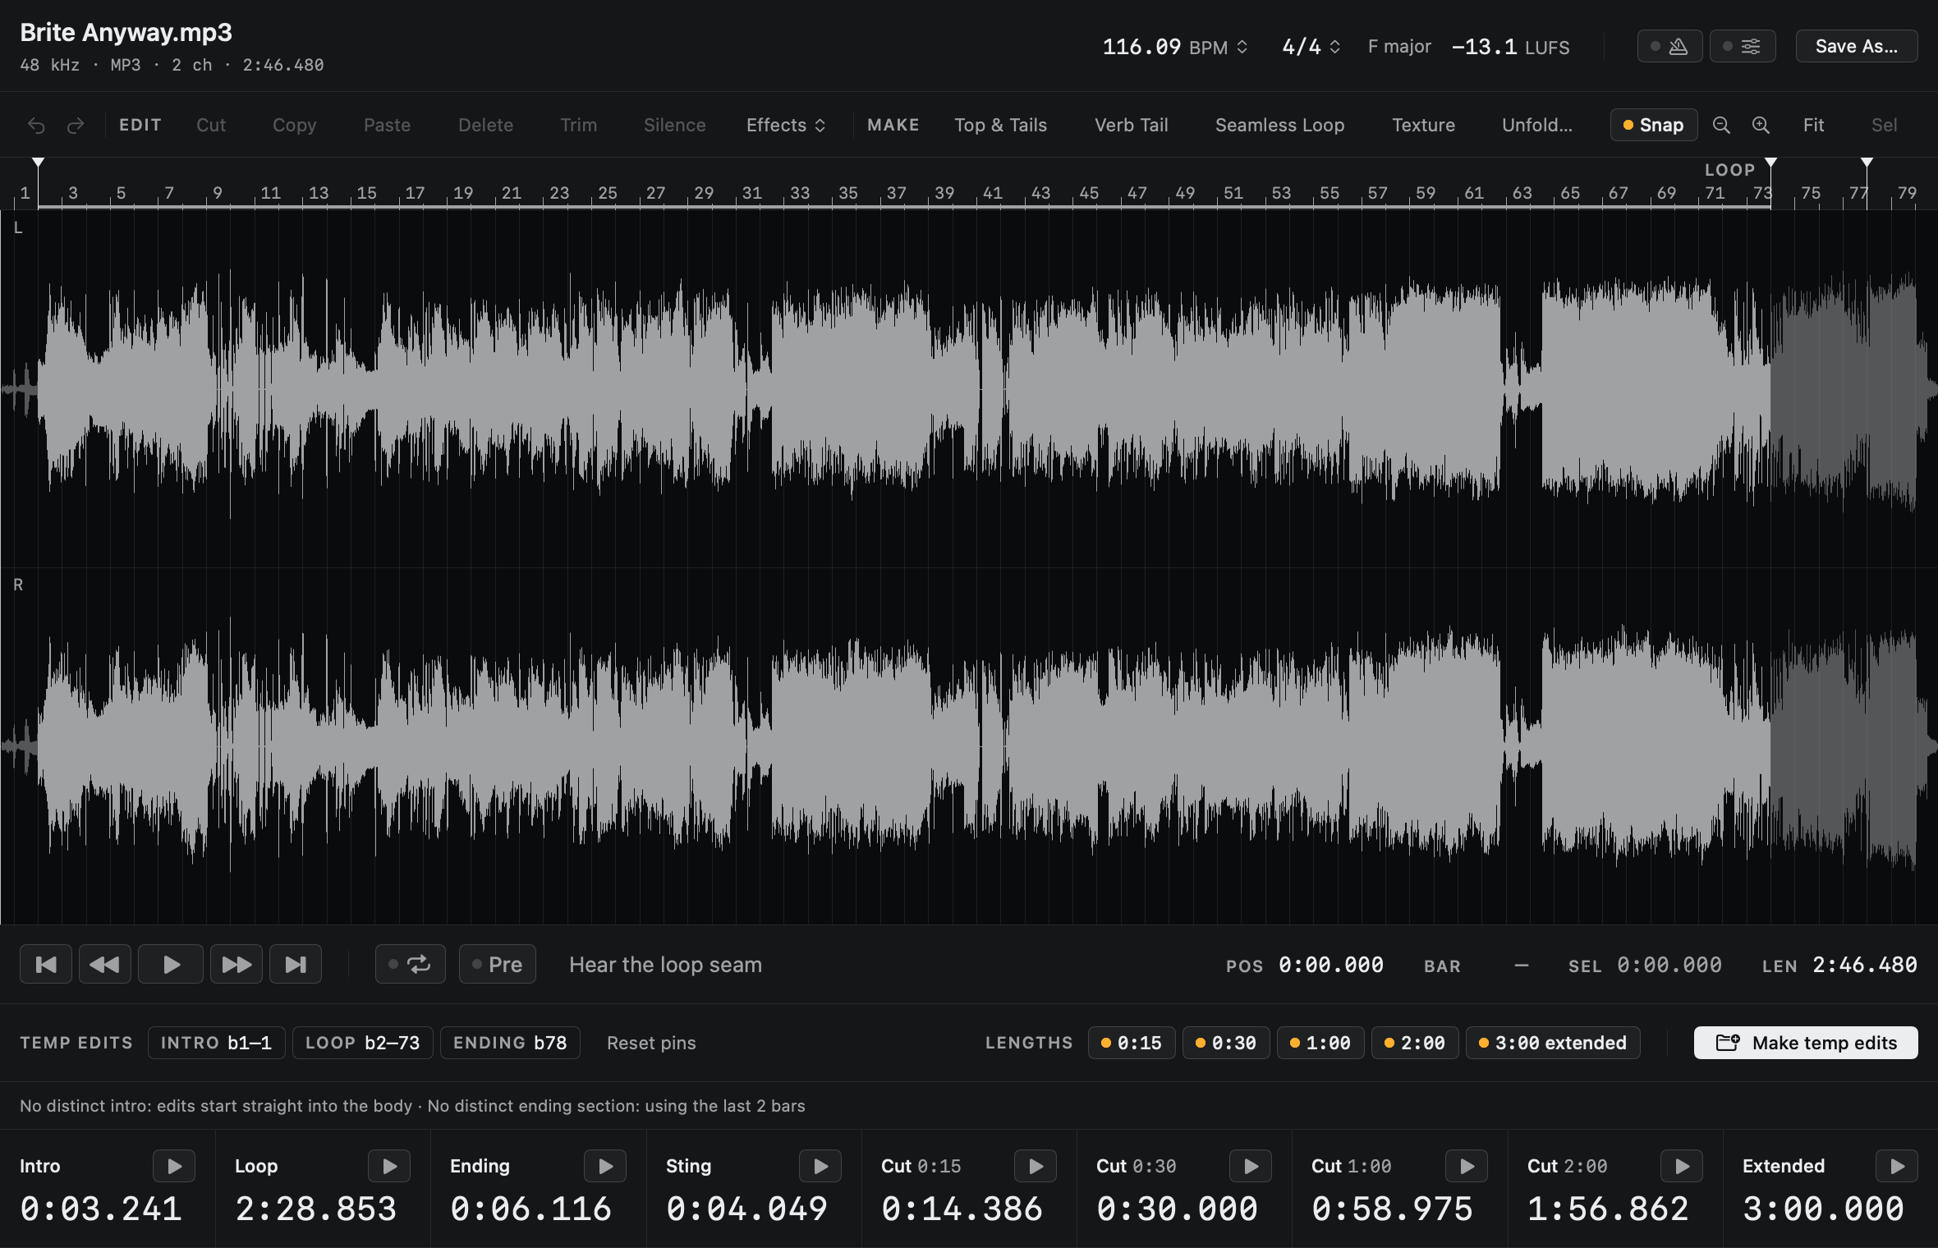This screenshot has width=1938, height=1248.
Task: Play the Cut 0:30 preview
Action: click(x=1251, y=1166)
